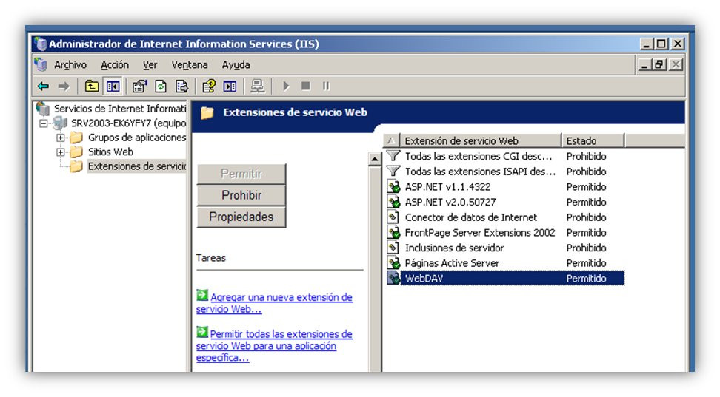Image resolution: width=720 pixels, height=397 pixels.
Task: Click the console icon beside Archivo menu
Action: 41,64
